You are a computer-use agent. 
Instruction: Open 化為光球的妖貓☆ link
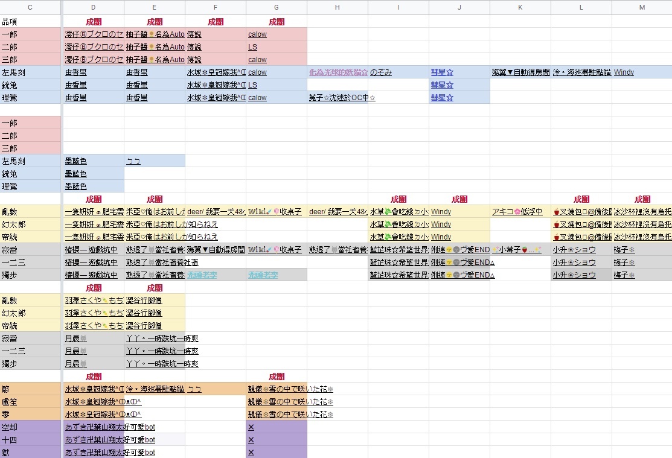338,72
